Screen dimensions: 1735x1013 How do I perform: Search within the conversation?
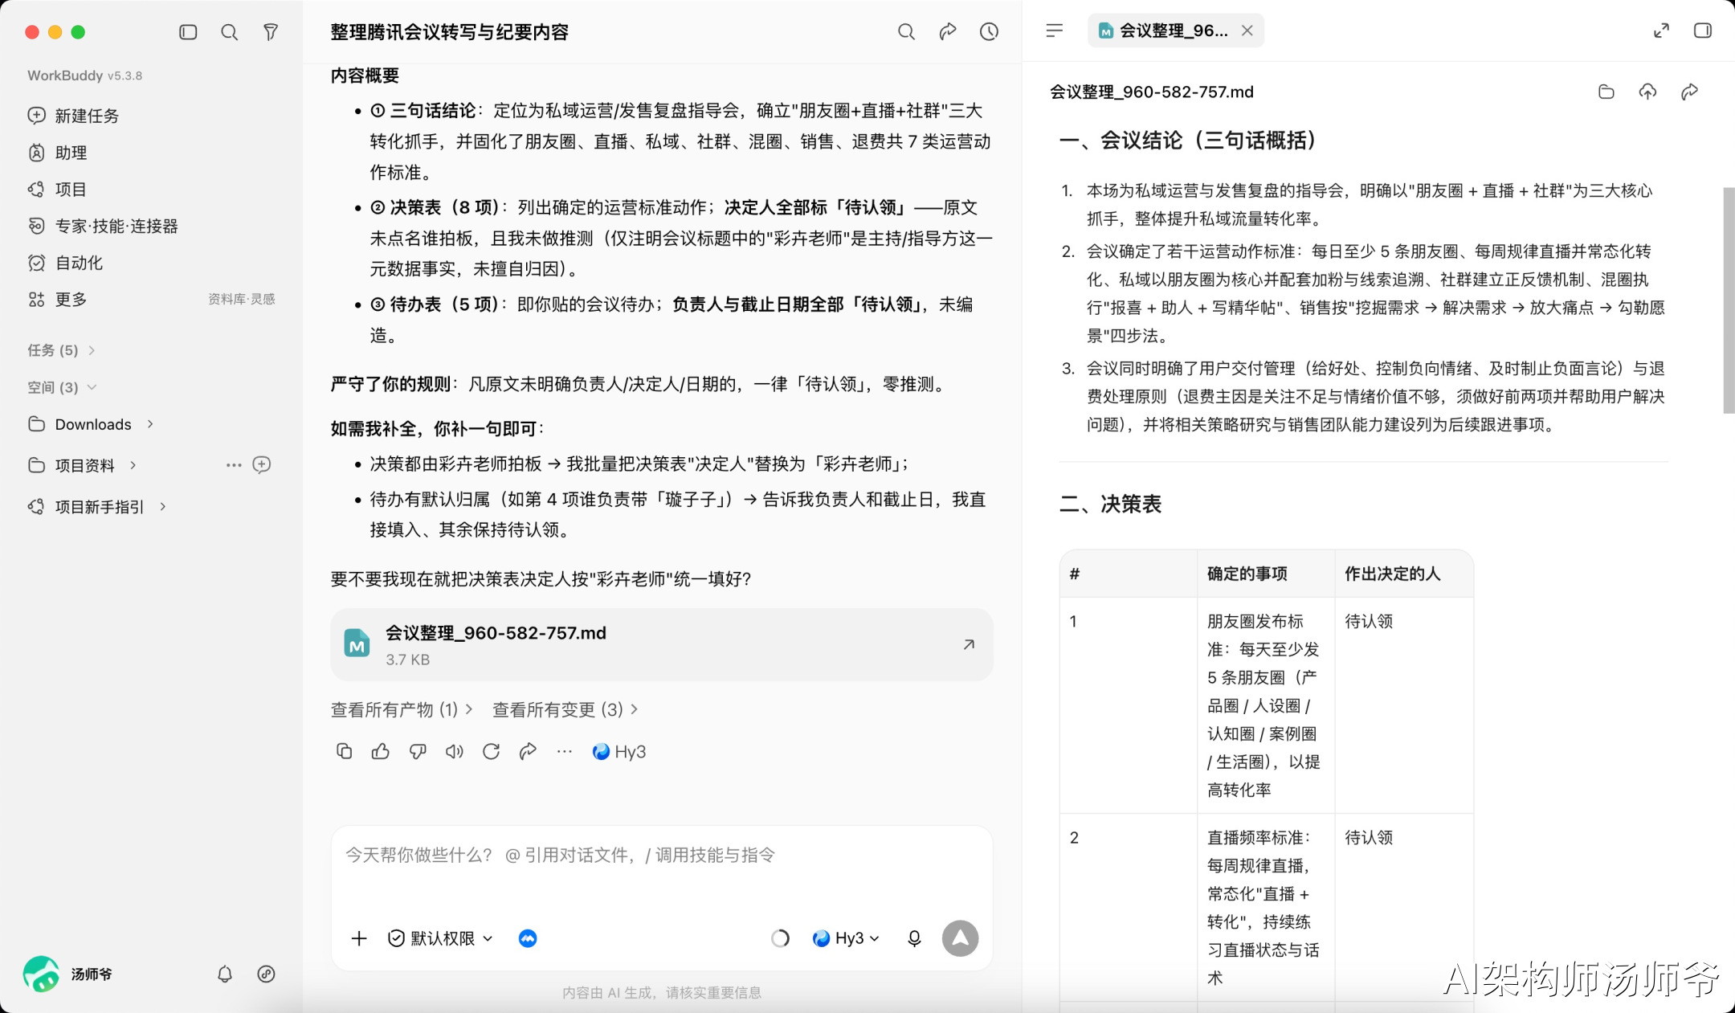906,32
